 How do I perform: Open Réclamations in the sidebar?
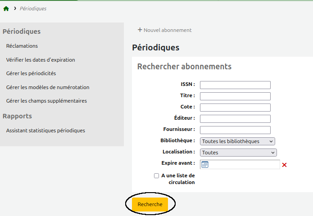click(22, 46)
